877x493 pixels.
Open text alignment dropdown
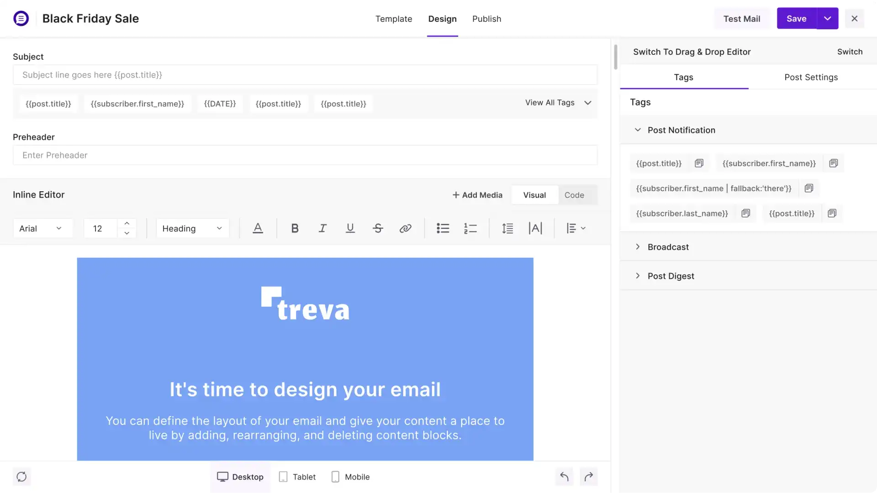point(576,228)
